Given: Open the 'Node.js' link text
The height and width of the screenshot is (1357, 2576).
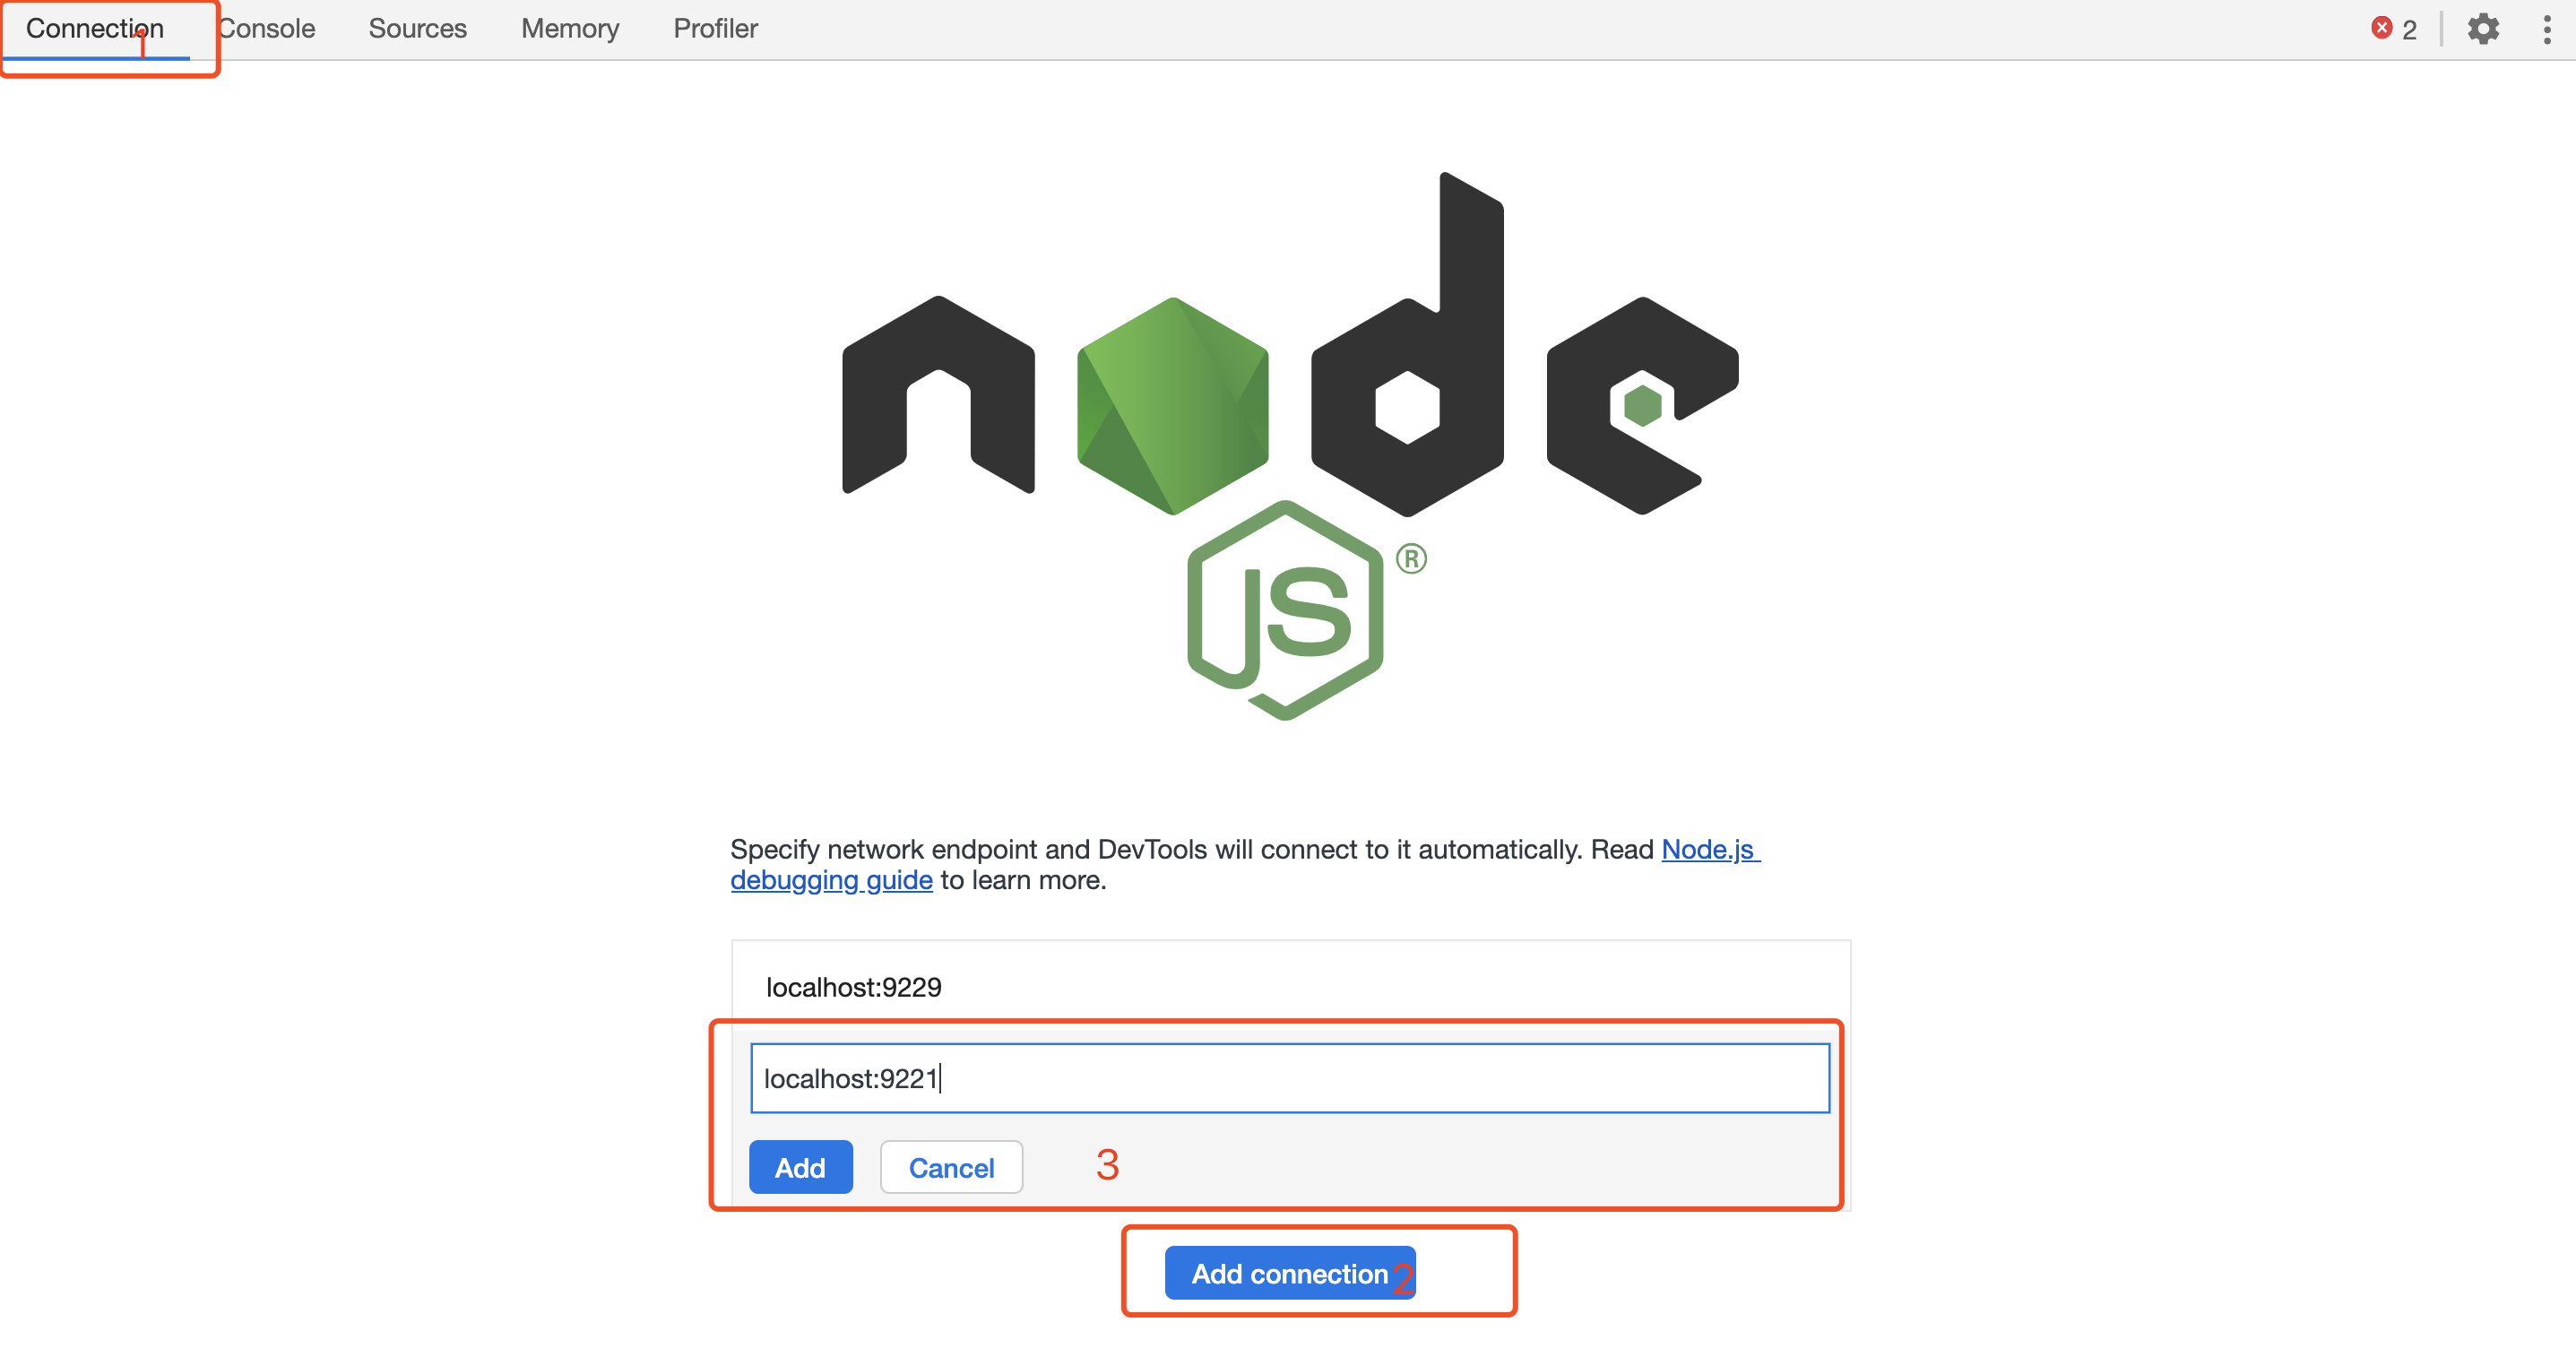Looking at the screenshot, I should tap(1708, 849).
